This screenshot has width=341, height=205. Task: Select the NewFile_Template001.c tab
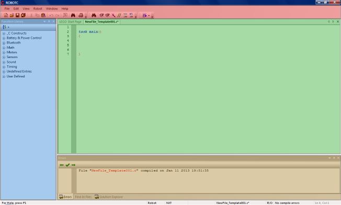tap(101, 22)
